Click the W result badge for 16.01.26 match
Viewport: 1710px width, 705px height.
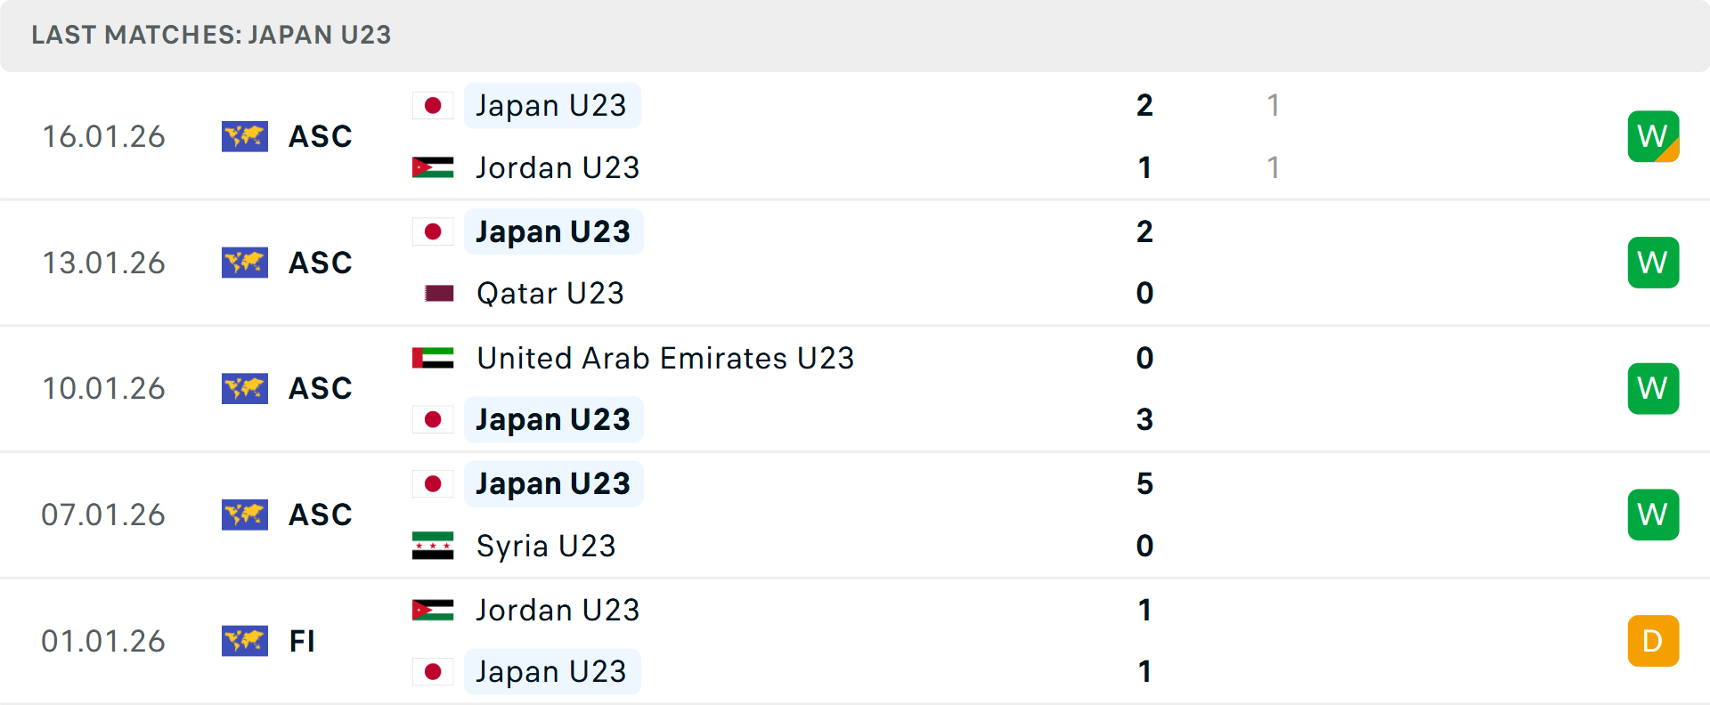click(1653, 136)
